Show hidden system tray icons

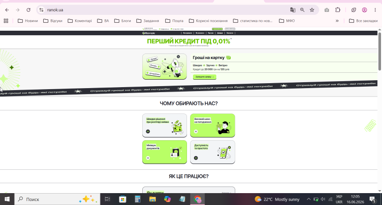pyautogui.click(x=309, y=199)
